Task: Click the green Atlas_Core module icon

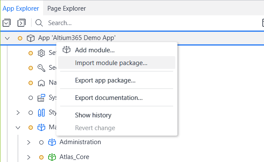Action: coord(52,157)
